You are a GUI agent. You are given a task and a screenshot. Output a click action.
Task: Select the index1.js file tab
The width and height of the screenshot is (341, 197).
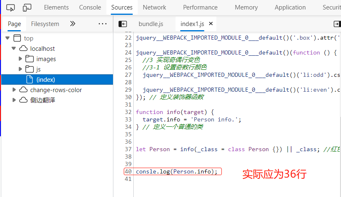pyautogui.click(x=192, y=24)
